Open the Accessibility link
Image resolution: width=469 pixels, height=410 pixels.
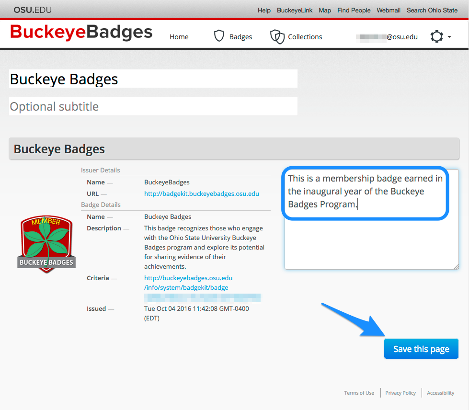tap(440, 393)
